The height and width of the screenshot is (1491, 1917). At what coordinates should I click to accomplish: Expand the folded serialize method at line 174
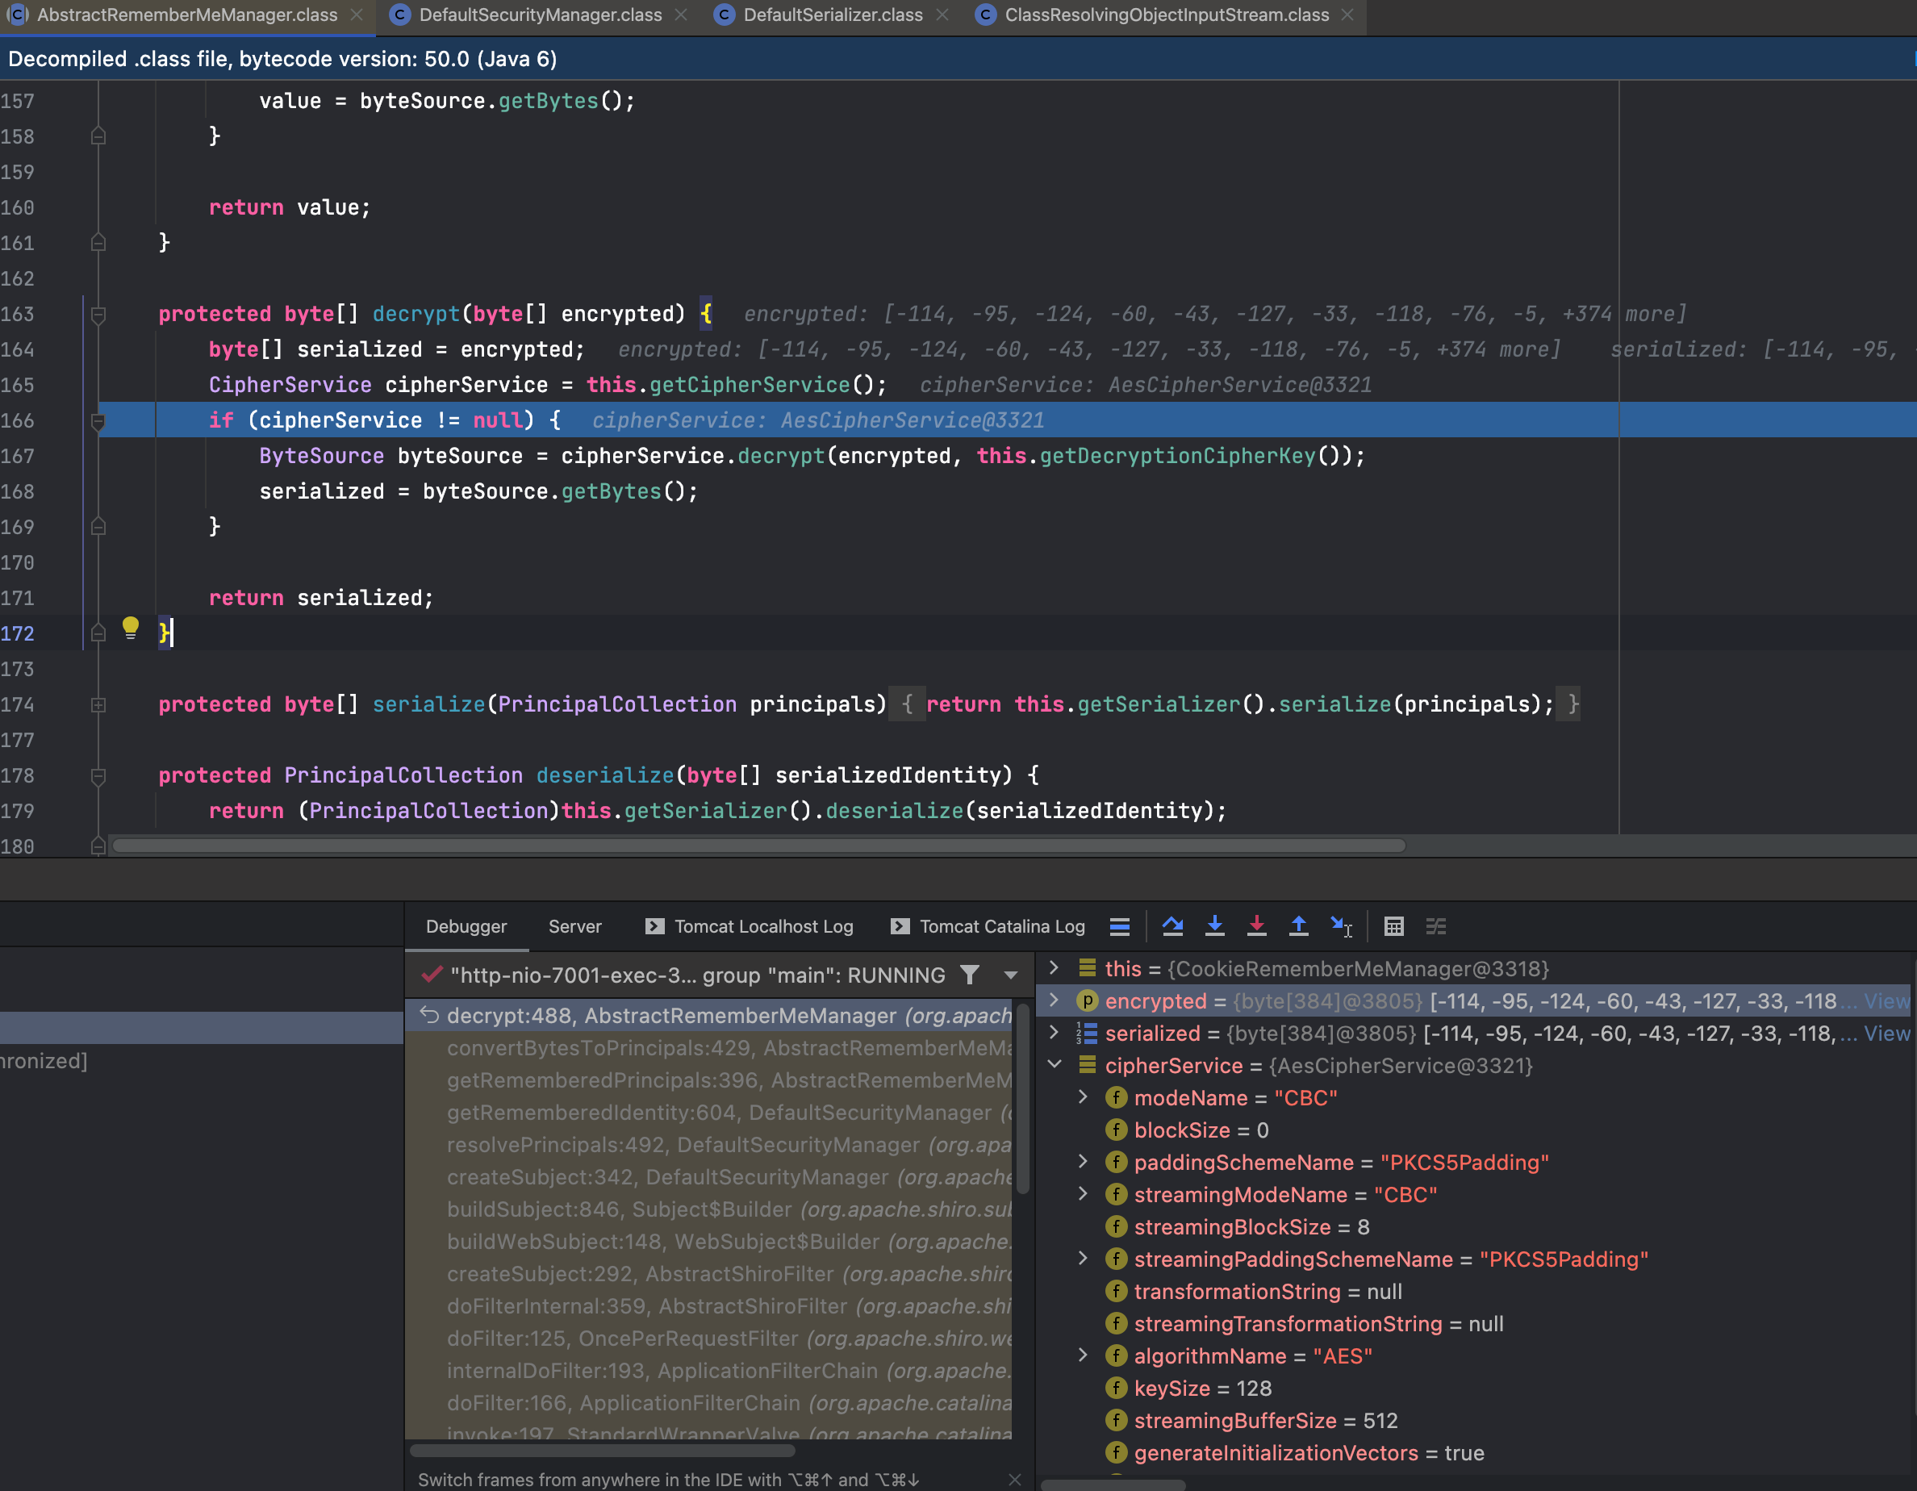(x=98, y=704)
